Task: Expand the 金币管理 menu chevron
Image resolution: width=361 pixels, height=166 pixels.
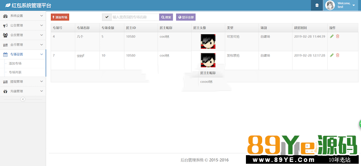Action: (x=42, y=45)
